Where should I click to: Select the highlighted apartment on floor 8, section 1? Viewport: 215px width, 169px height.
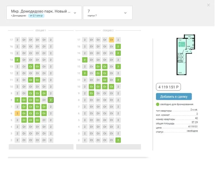point(51,100)
